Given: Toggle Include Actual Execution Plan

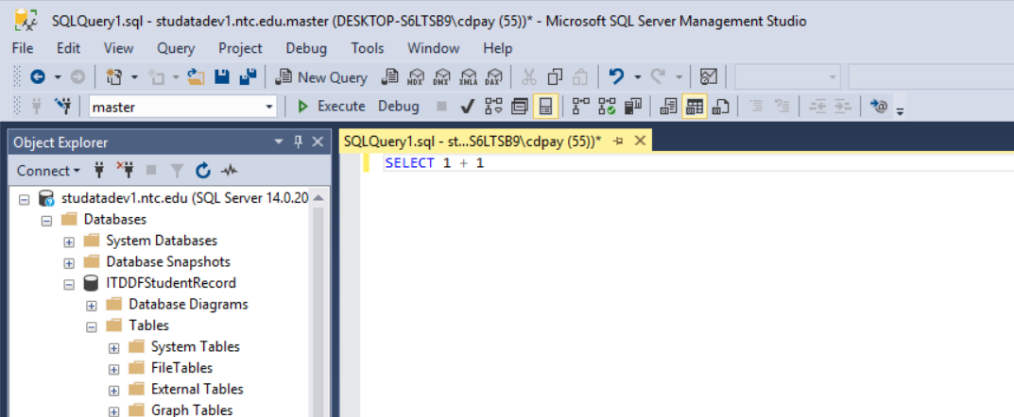Looking at the screenshot, I should [x=581, y=107].
